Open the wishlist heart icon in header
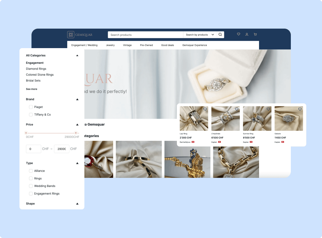Image resolution: width=322 pixels, height=238 pixels. pyautogui.click(x=239, y=34)
